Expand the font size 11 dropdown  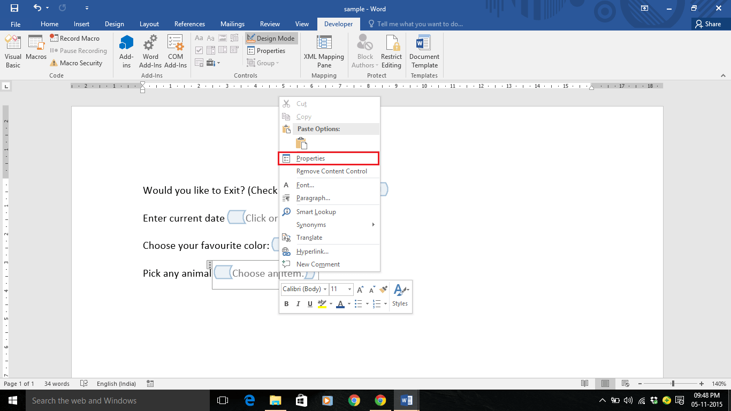350,290
